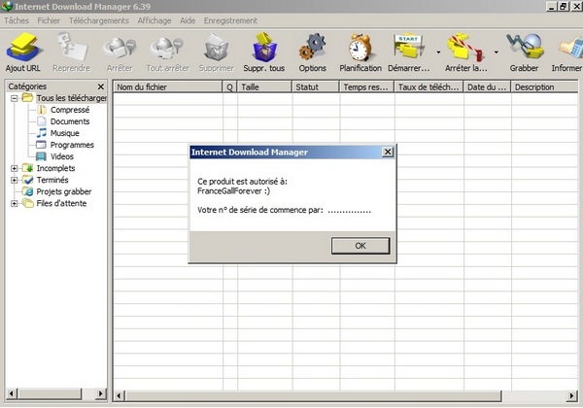
Task: Click the Tout arrêter toolbar icon
Action: tap(166, 48)
